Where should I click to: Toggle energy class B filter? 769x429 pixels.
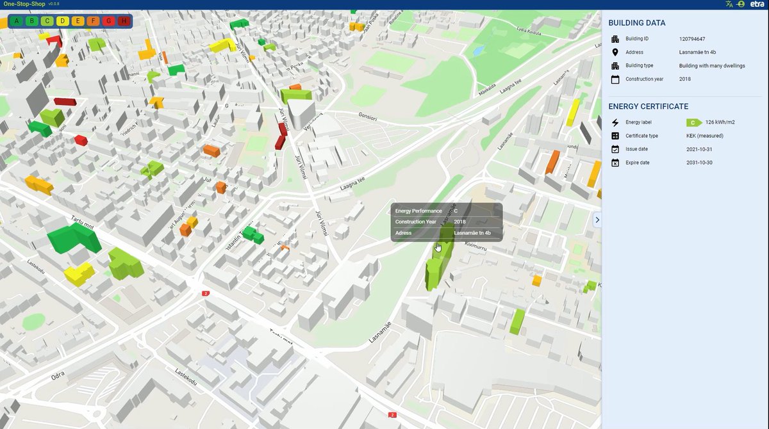[31, 20]
